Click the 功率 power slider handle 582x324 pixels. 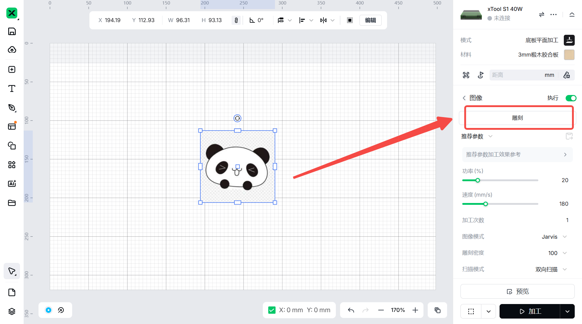[x=478, y=180]
